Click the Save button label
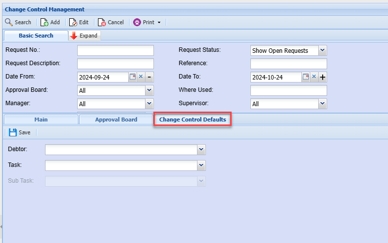This screenshot has height=243, width=388. [25, 132]
